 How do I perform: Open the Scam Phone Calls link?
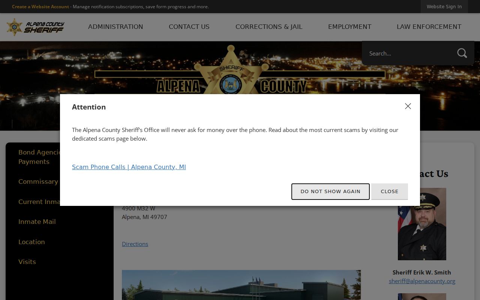[x=129, y=167]
